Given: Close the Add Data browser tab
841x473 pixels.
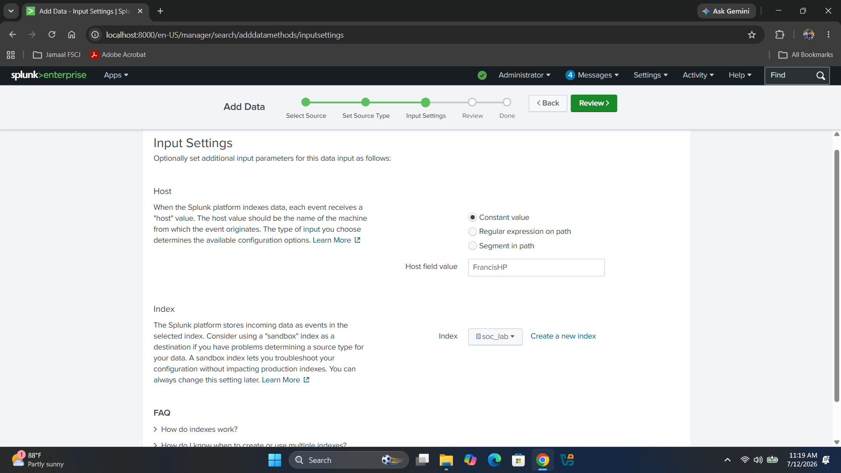Looking at the screenshot, I should (x=140, y=11).
